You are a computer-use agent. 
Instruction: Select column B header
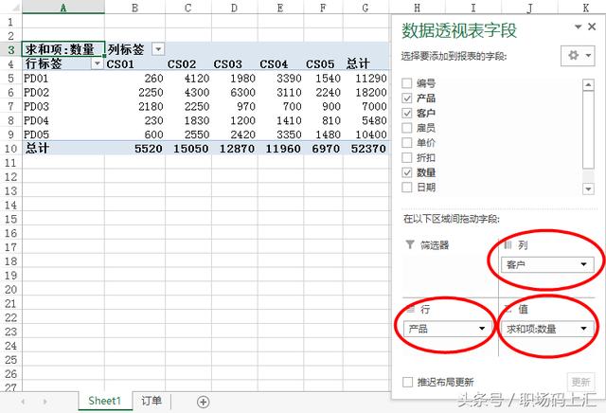pyautogui.click(x=134, y=8)
